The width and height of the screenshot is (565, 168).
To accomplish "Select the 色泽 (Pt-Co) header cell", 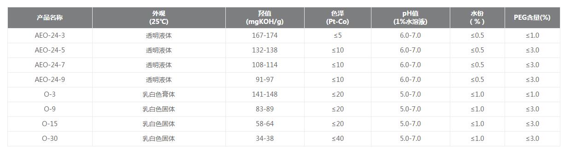I will tap(338, 18).
